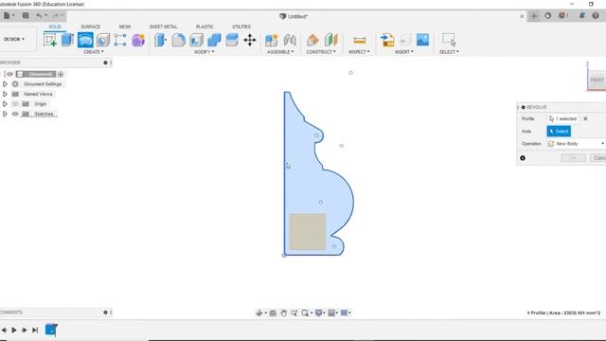Select the Combine tool

[x=214, y=40]
